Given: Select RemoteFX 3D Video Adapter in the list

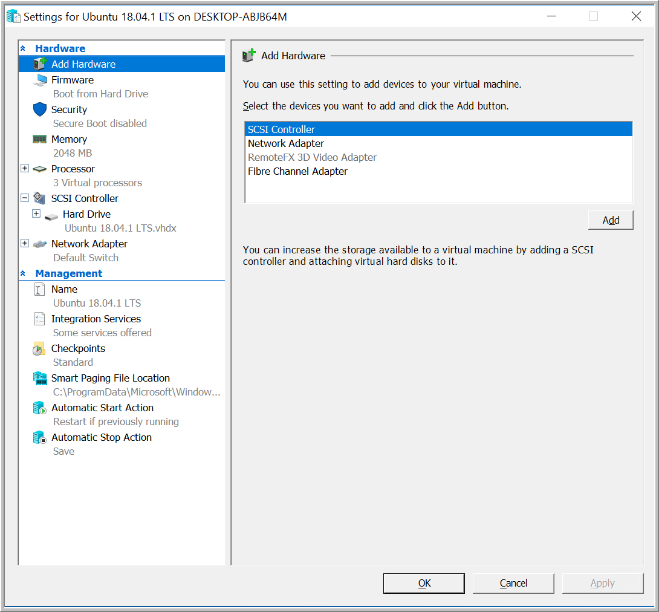Looking at the screenshot, I should (x=438, y=157).
